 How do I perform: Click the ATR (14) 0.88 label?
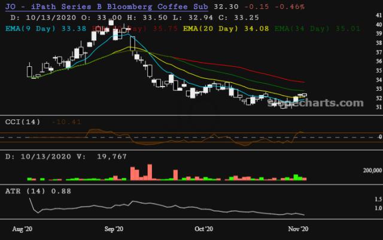pos(38,191)
